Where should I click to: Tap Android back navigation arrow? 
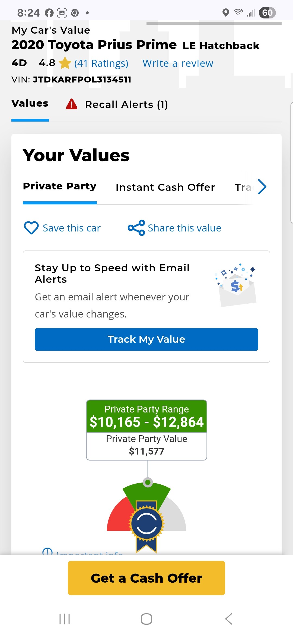pos(229,619)
